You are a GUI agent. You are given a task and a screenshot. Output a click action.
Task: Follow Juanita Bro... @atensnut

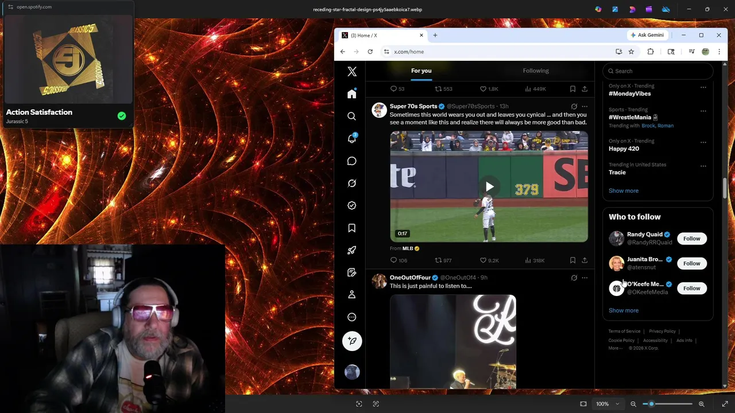[691, 263]
